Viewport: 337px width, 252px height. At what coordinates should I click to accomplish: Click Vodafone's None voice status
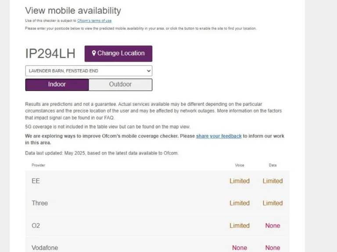(x=240, y=248)
